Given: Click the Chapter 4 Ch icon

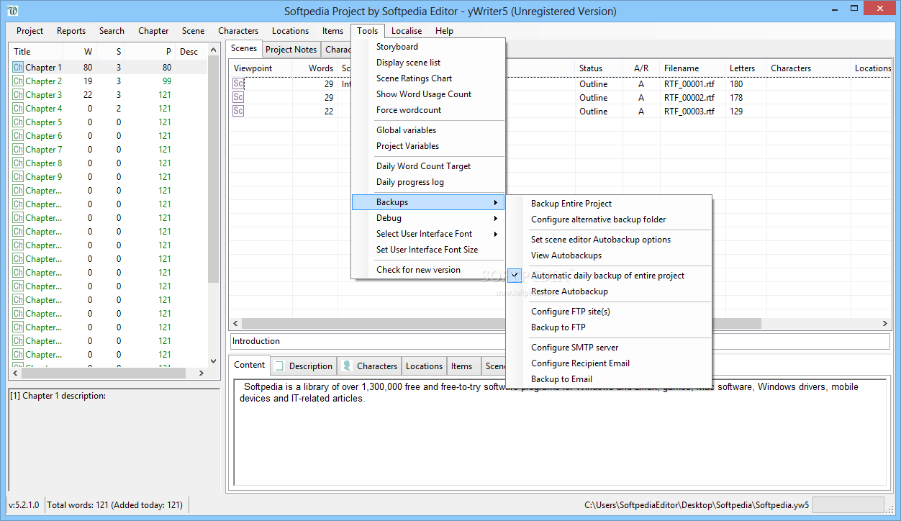Looking at the screenshot, I should tap(18, 109).
